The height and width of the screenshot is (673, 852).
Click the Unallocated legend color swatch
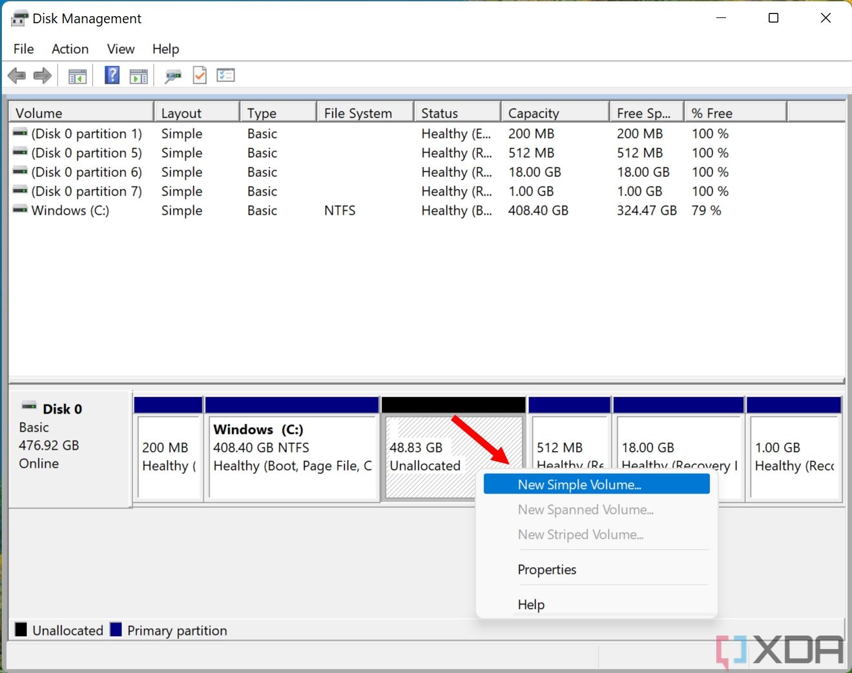click(21, 630)
